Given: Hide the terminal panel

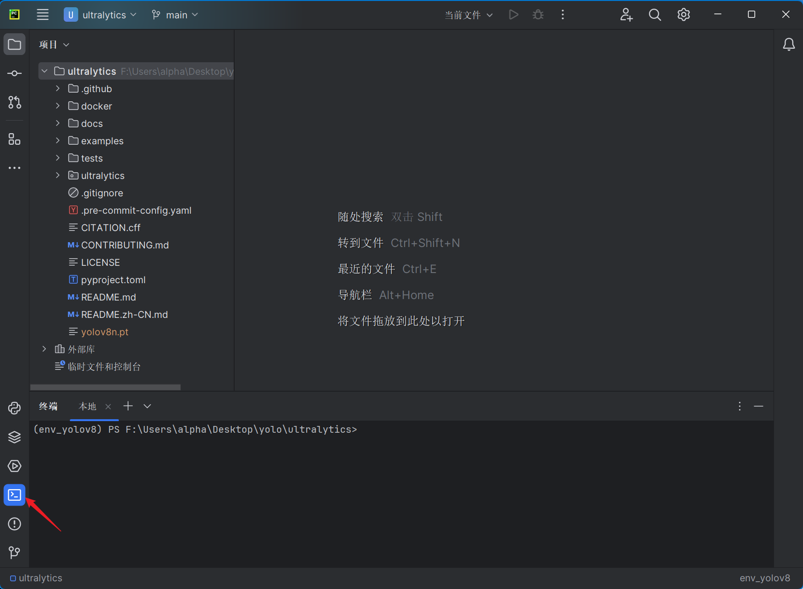Looking at the screenshot, I should tap(759, 406).
